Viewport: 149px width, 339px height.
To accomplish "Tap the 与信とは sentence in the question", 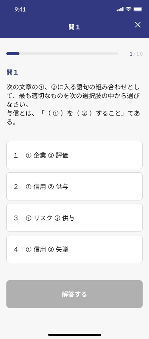I will click(x=73, y=118).
